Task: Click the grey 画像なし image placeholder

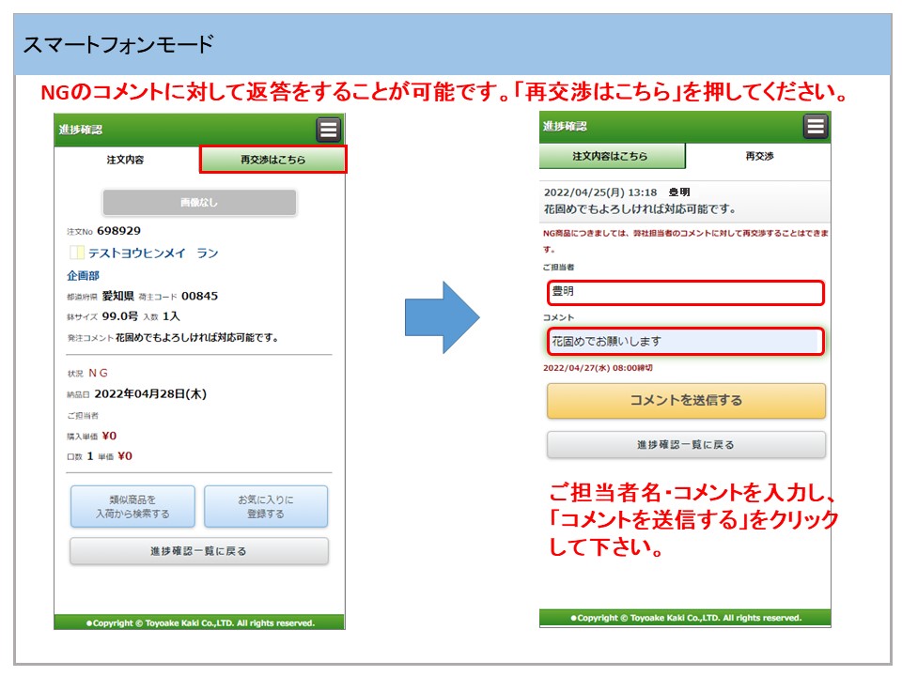Action: click(199, 203)
